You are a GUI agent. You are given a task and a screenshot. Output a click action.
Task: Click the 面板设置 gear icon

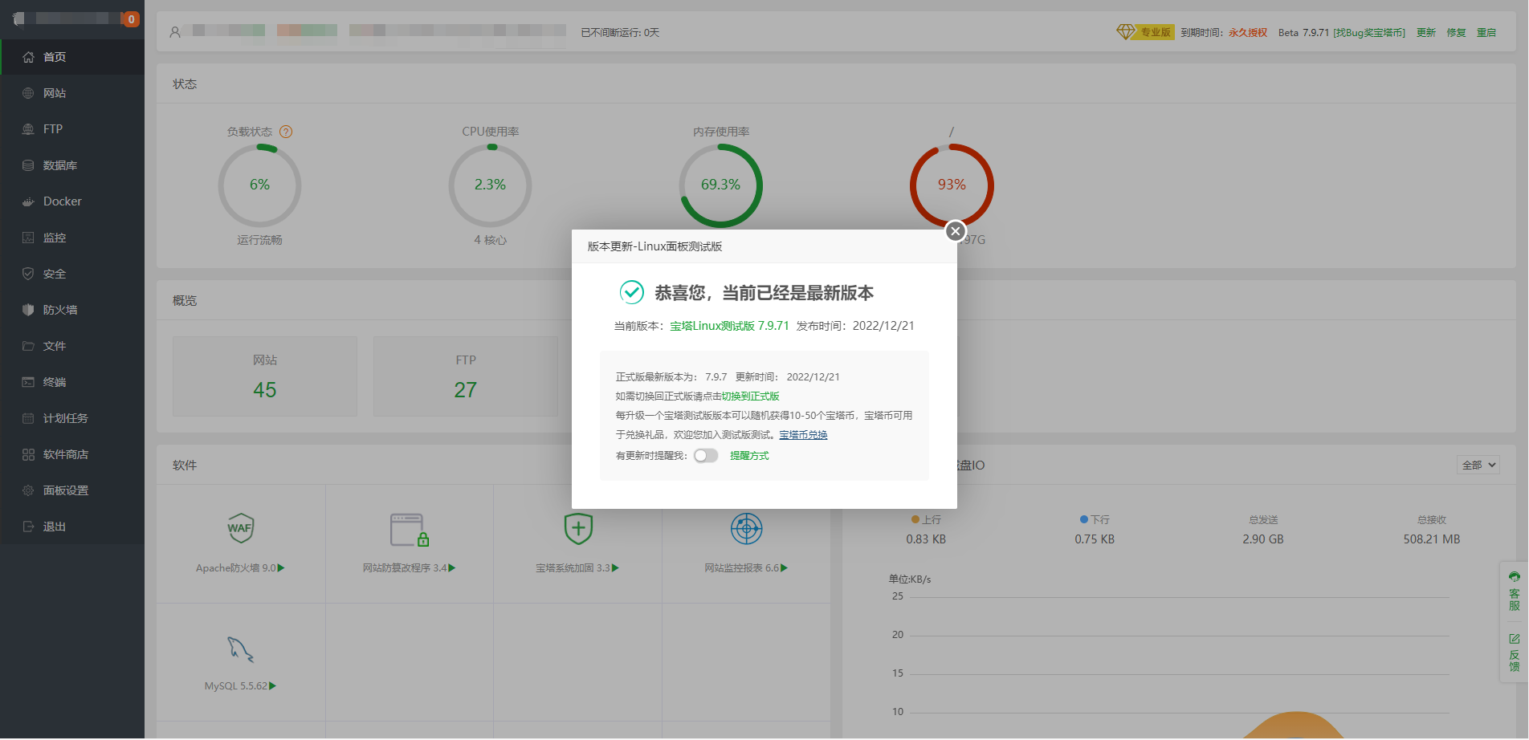click(28, 490)
